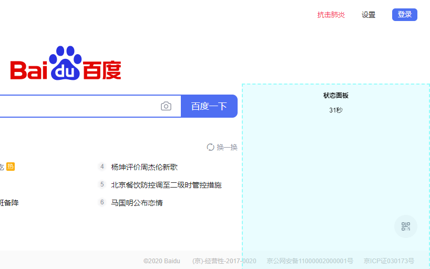Click the 百度一下 search button
This screenshot has height=269, width=430.
[209, 106]
